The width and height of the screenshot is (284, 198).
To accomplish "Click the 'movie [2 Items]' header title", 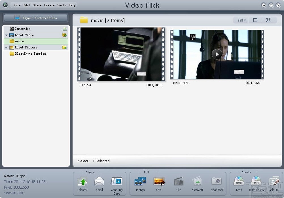I will tap(108, 20).
